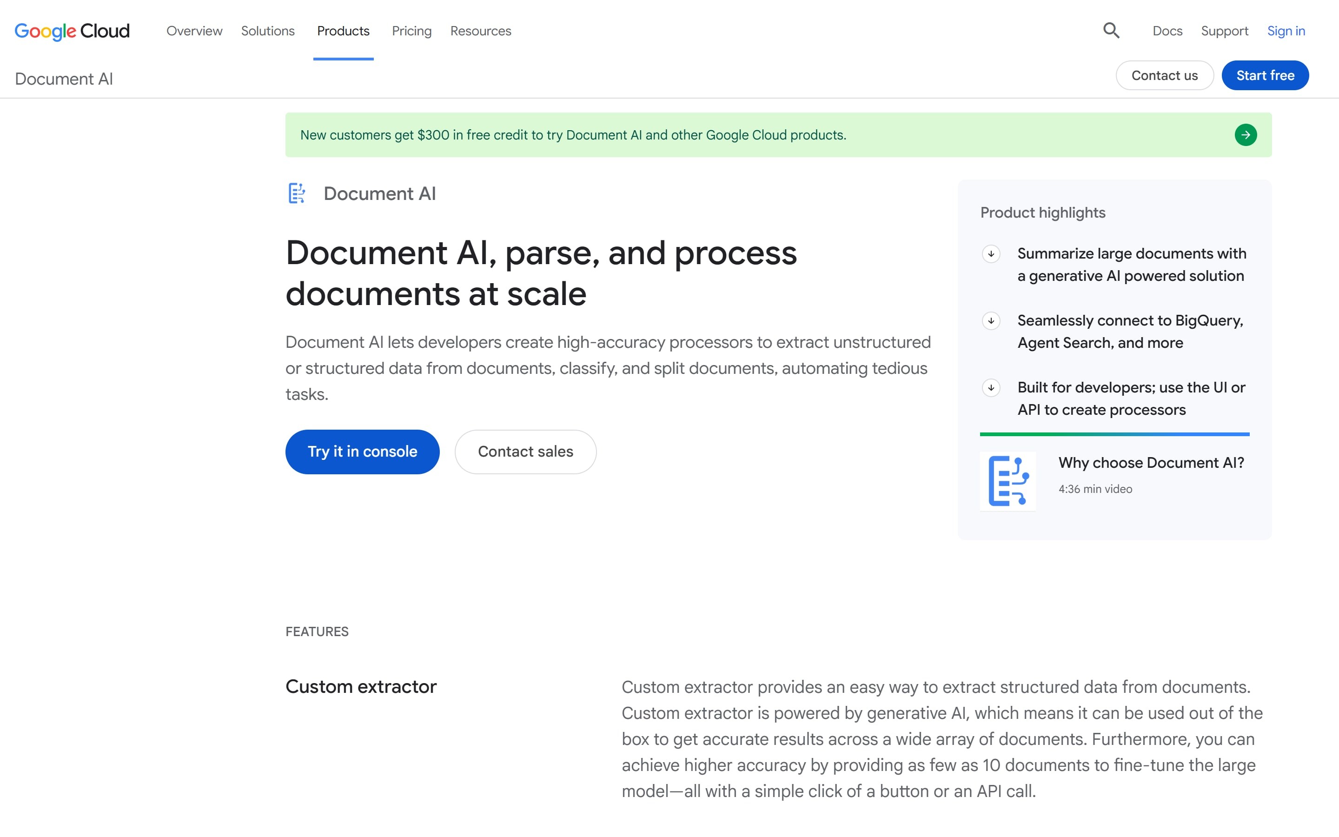Open the search magnifier icon

(x=1111, y=30)
